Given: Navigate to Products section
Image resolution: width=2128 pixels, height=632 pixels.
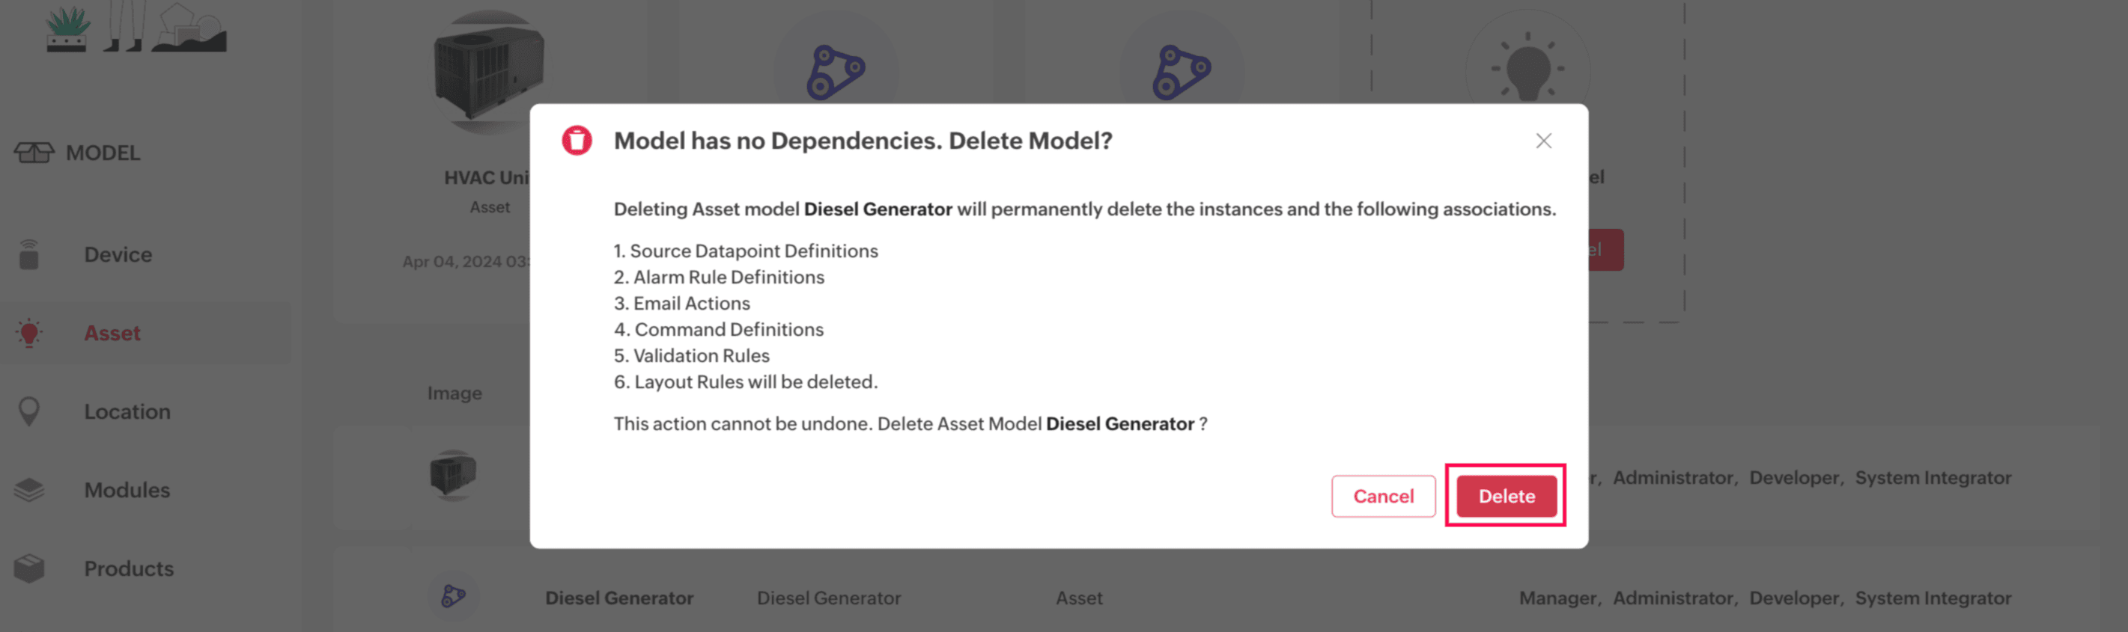Looking at the screenshot, I should 129,568.
